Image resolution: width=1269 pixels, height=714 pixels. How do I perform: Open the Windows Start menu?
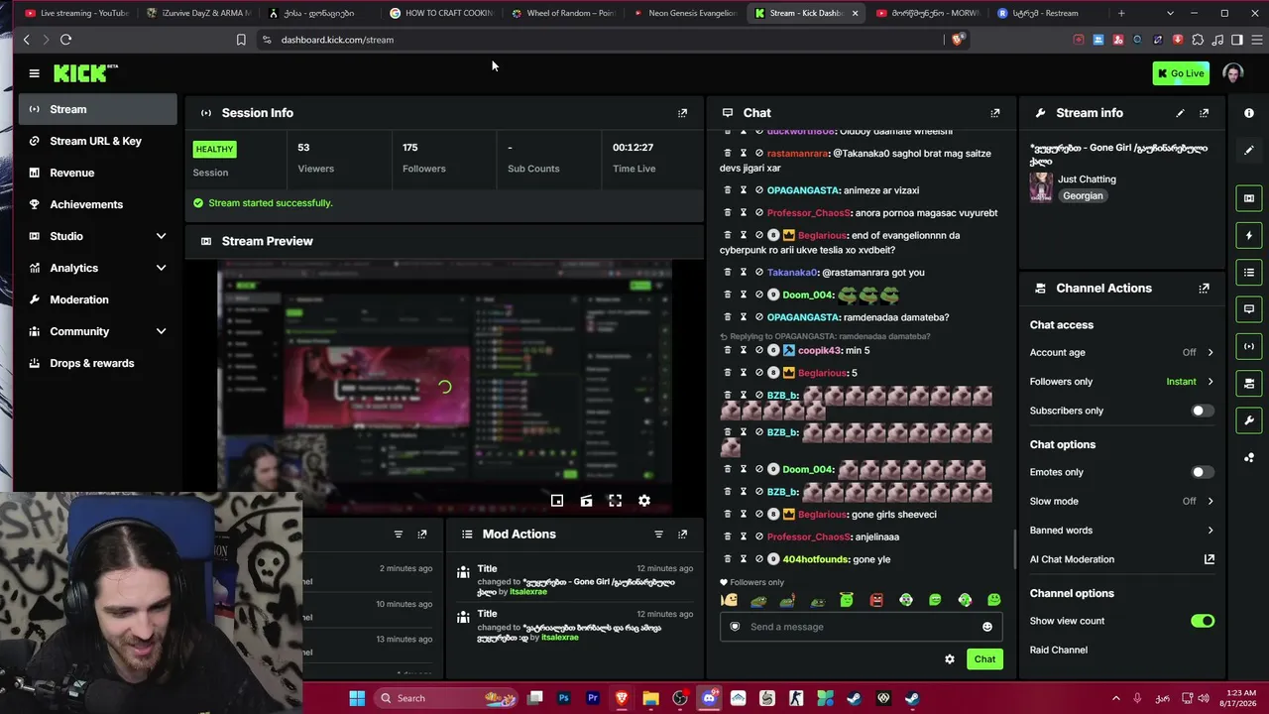pyautogui.click(x=357, y=698)
